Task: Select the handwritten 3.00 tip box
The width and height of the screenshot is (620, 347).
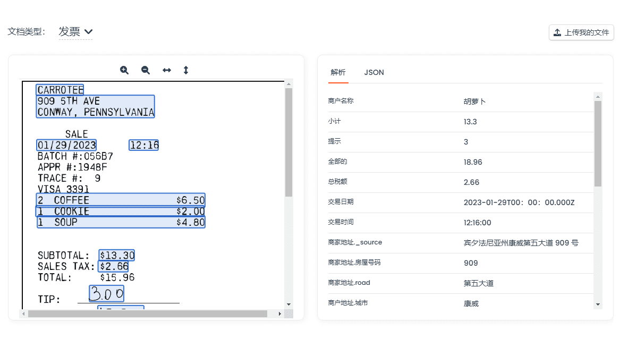Action: 107,293
